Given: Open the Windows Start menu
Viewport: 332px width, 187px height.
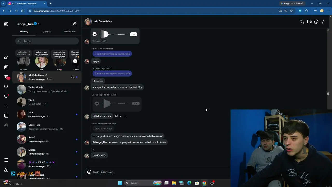Looking at the screenshot, I should (120, 183).
